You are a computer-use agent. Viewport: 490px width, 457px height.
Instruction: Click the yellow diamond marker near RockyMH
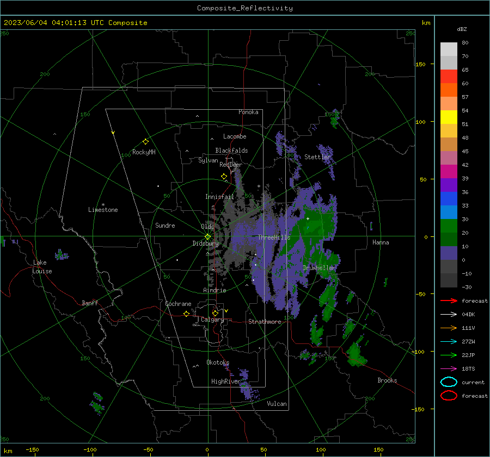145,142
